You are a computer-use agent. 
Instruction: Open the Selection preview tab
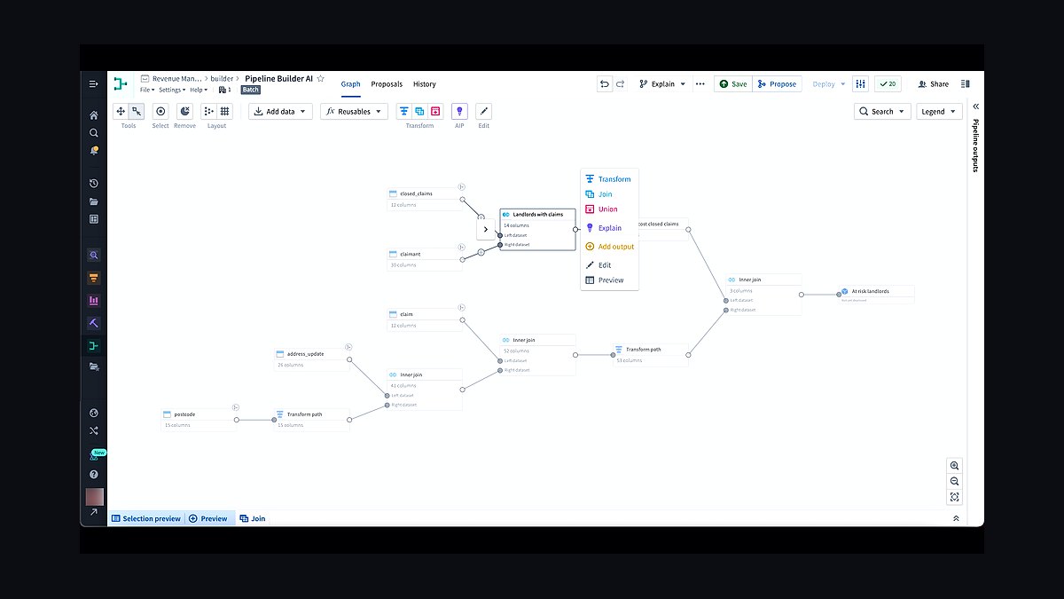pyautogui.click(x=146, y=518)
